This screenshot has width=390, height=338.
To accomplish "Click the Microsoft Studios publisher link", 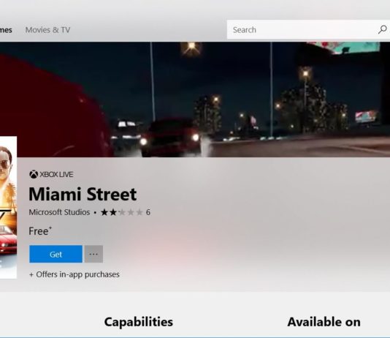I will point(59,212).
